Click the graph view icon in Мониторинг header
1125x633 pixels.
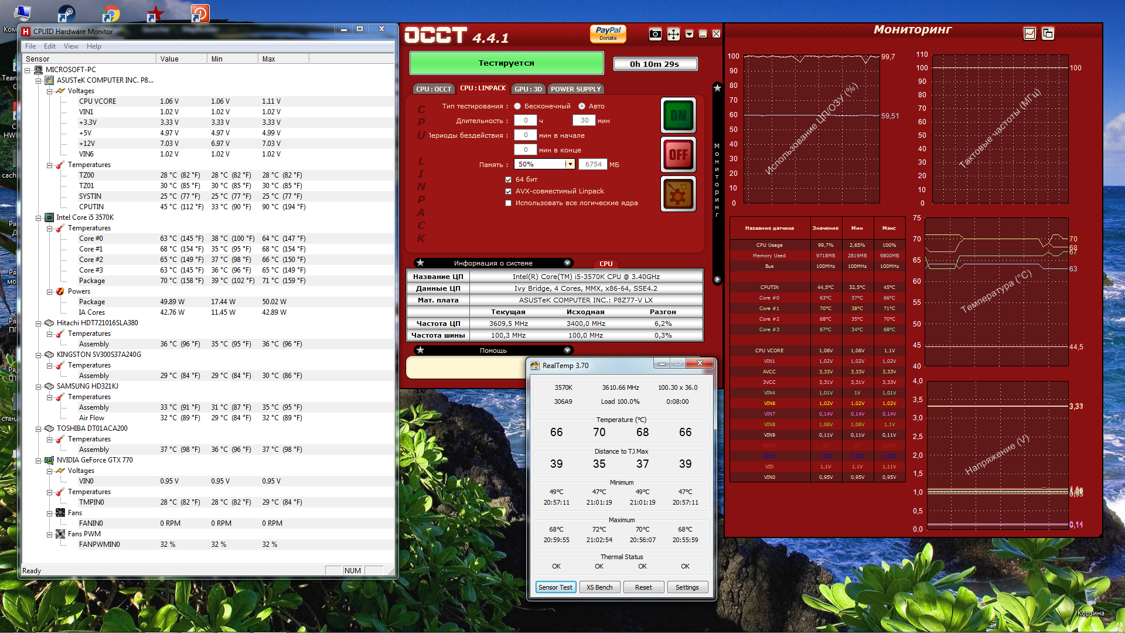[x=1029, y=34]
